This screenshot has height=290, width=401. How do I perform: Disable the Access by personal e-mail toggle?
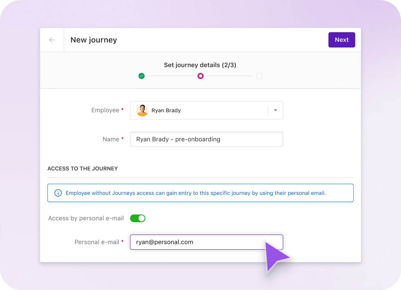[138, 218]
